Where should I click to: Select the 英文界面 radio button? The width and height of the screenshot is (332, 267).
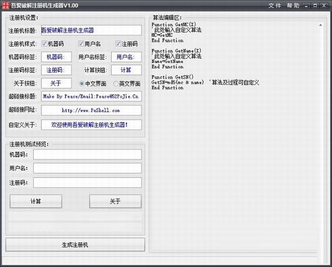(x=115, y=84)
